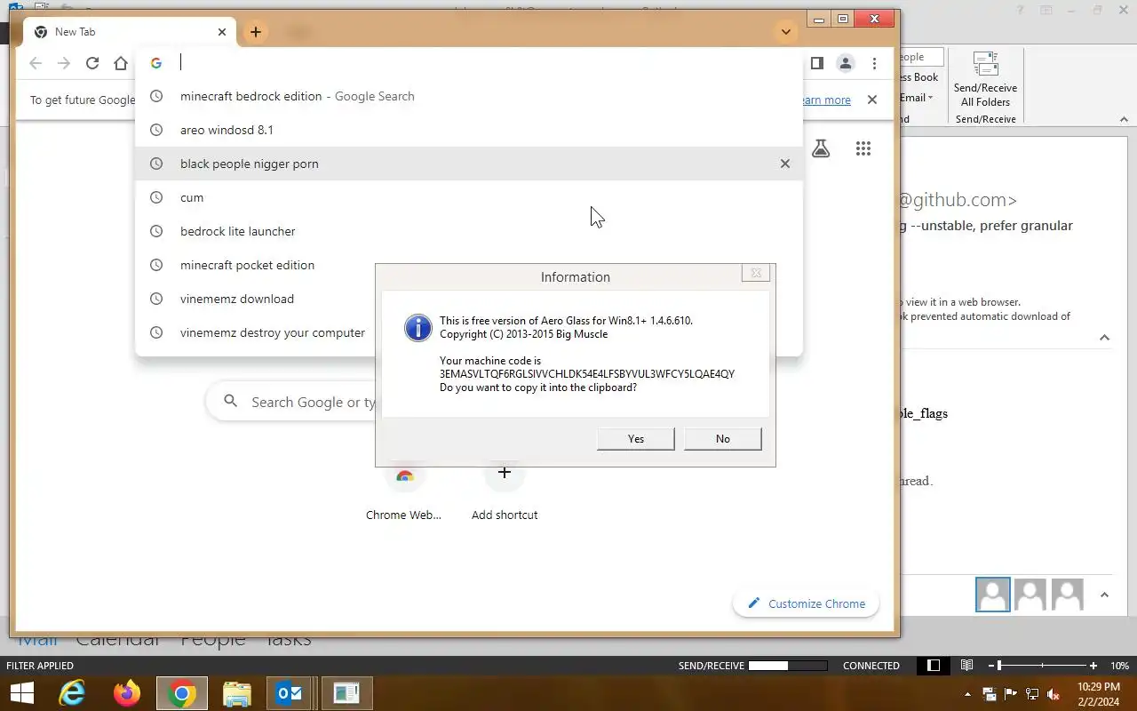Open the Chrome home page button
The image size is (1137, 711).
(x=121, y=63)
